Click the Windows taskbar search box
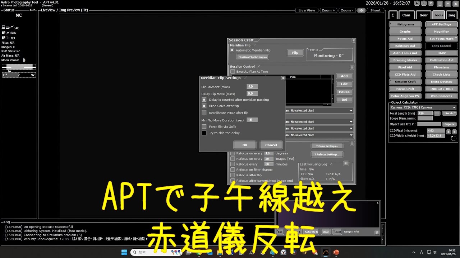Image resolution: width=460 pixels, height=258 pixels. 157,252
